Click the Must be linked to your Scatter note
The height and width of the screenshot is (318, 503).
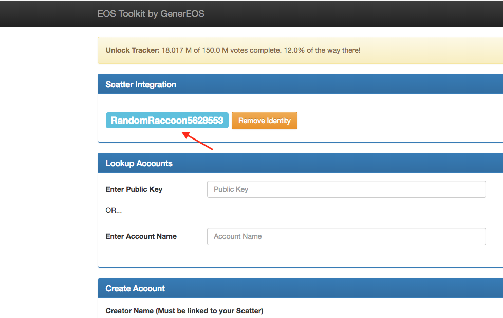(210, 311)
